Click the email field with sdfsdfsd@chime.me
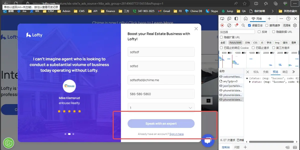Screen dimensions: 300x150 click(161, 80)
